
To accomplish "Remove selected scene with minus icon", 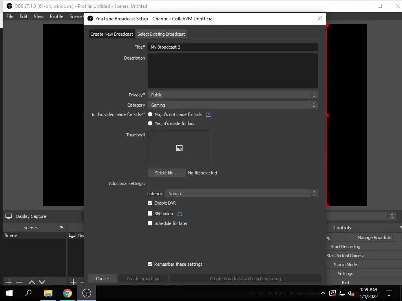I will (x=19, y=282).
